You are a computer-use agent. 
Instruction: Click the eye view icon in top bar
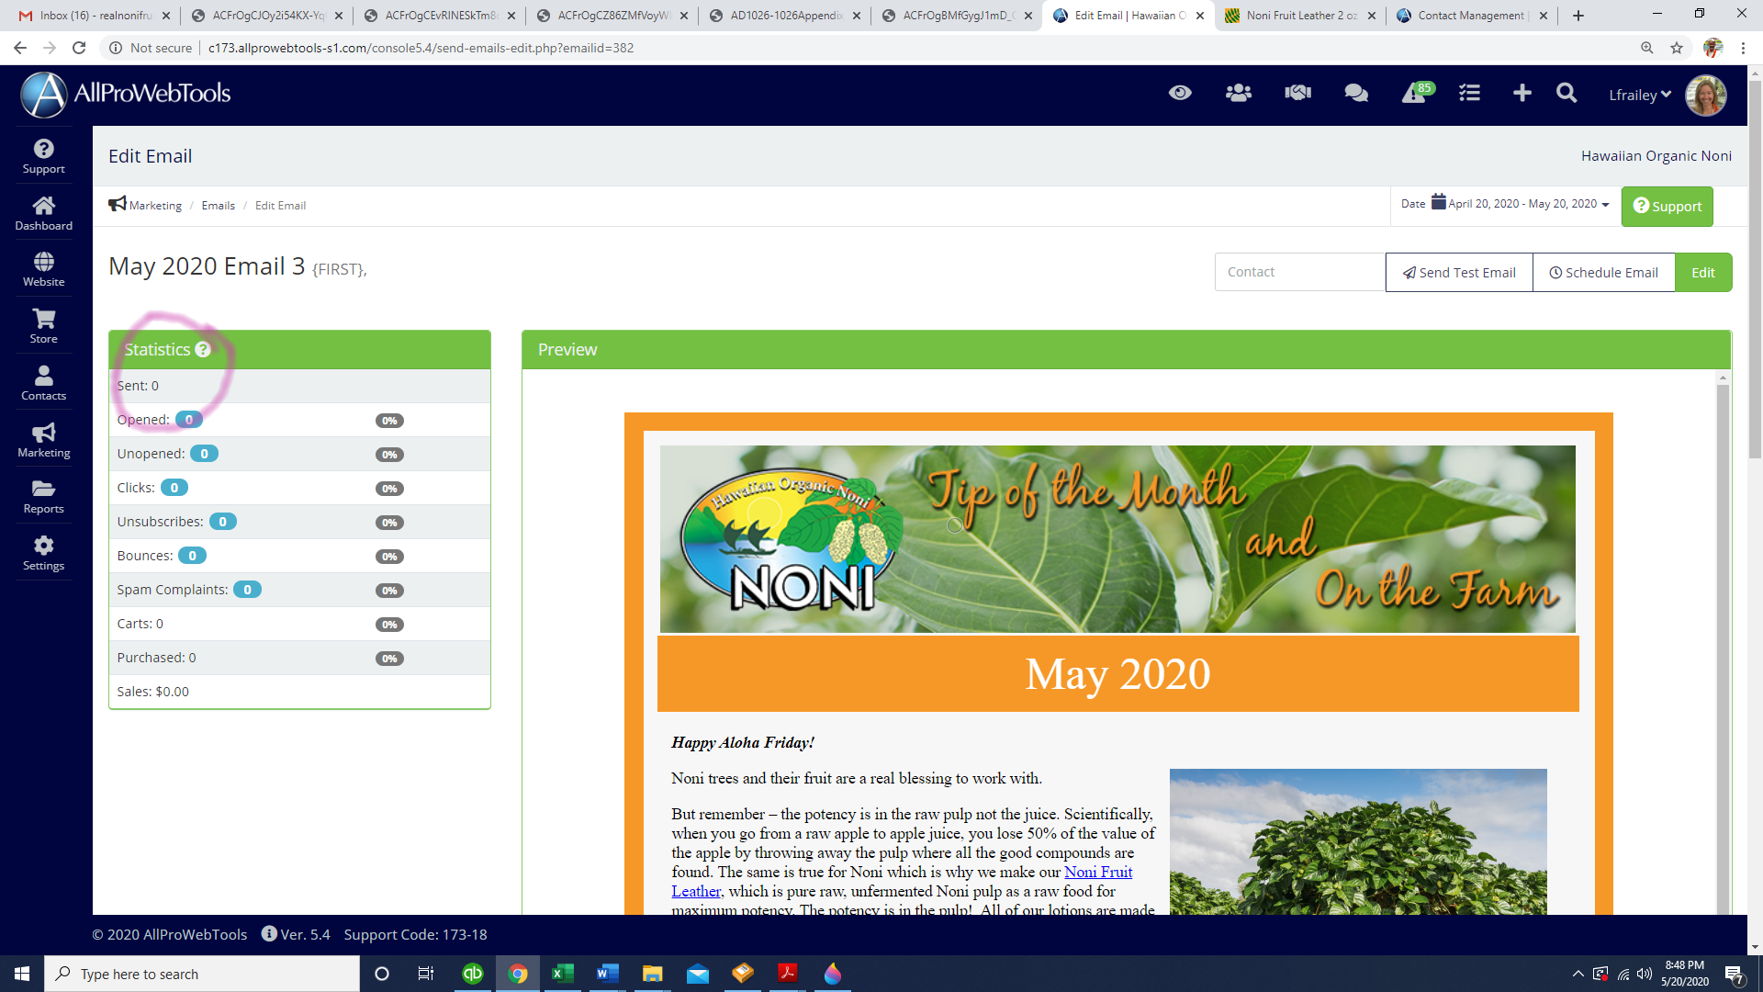click(x=1180, y=93)
